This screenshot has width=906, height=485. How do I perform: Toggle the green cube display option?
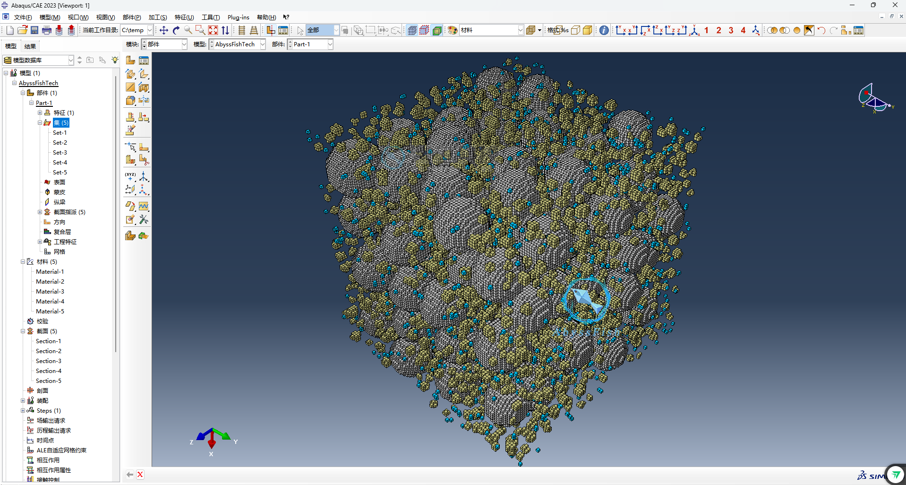pos(437,30)
